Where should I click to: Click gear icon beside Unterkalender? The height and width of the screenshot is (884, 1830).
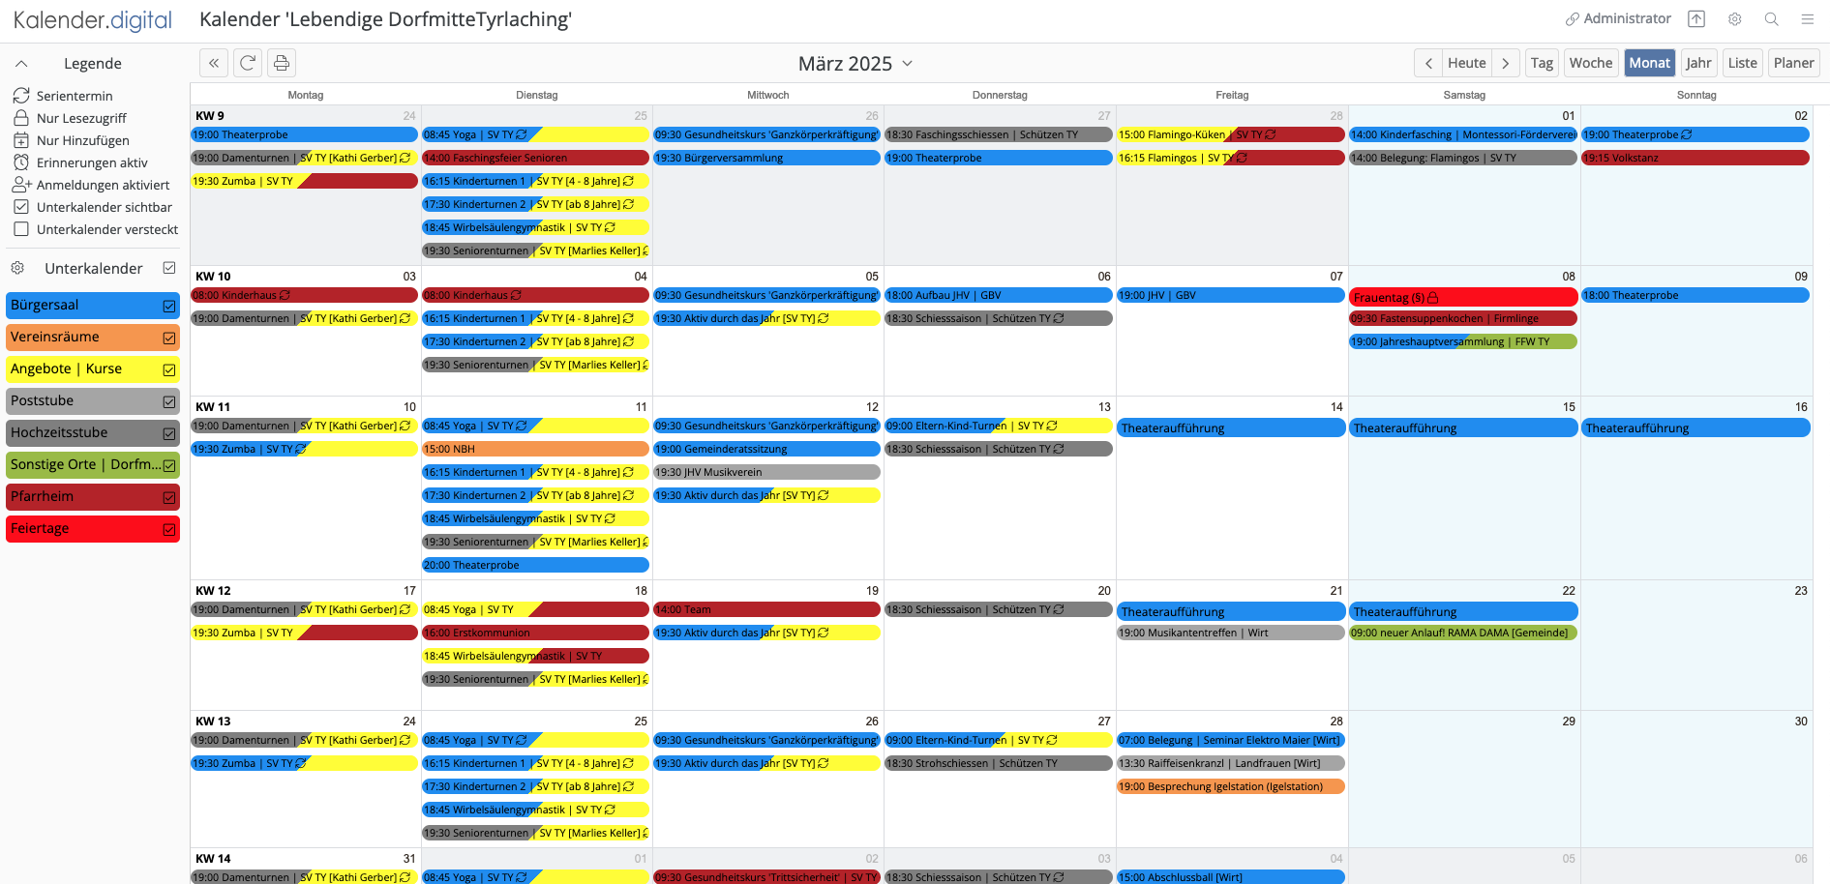17,268
